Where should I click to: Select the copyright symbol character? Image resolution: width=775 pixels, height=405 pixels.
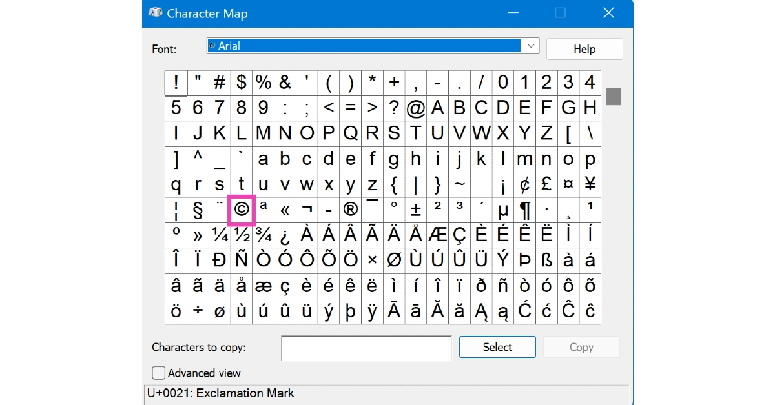coord(242,210)
